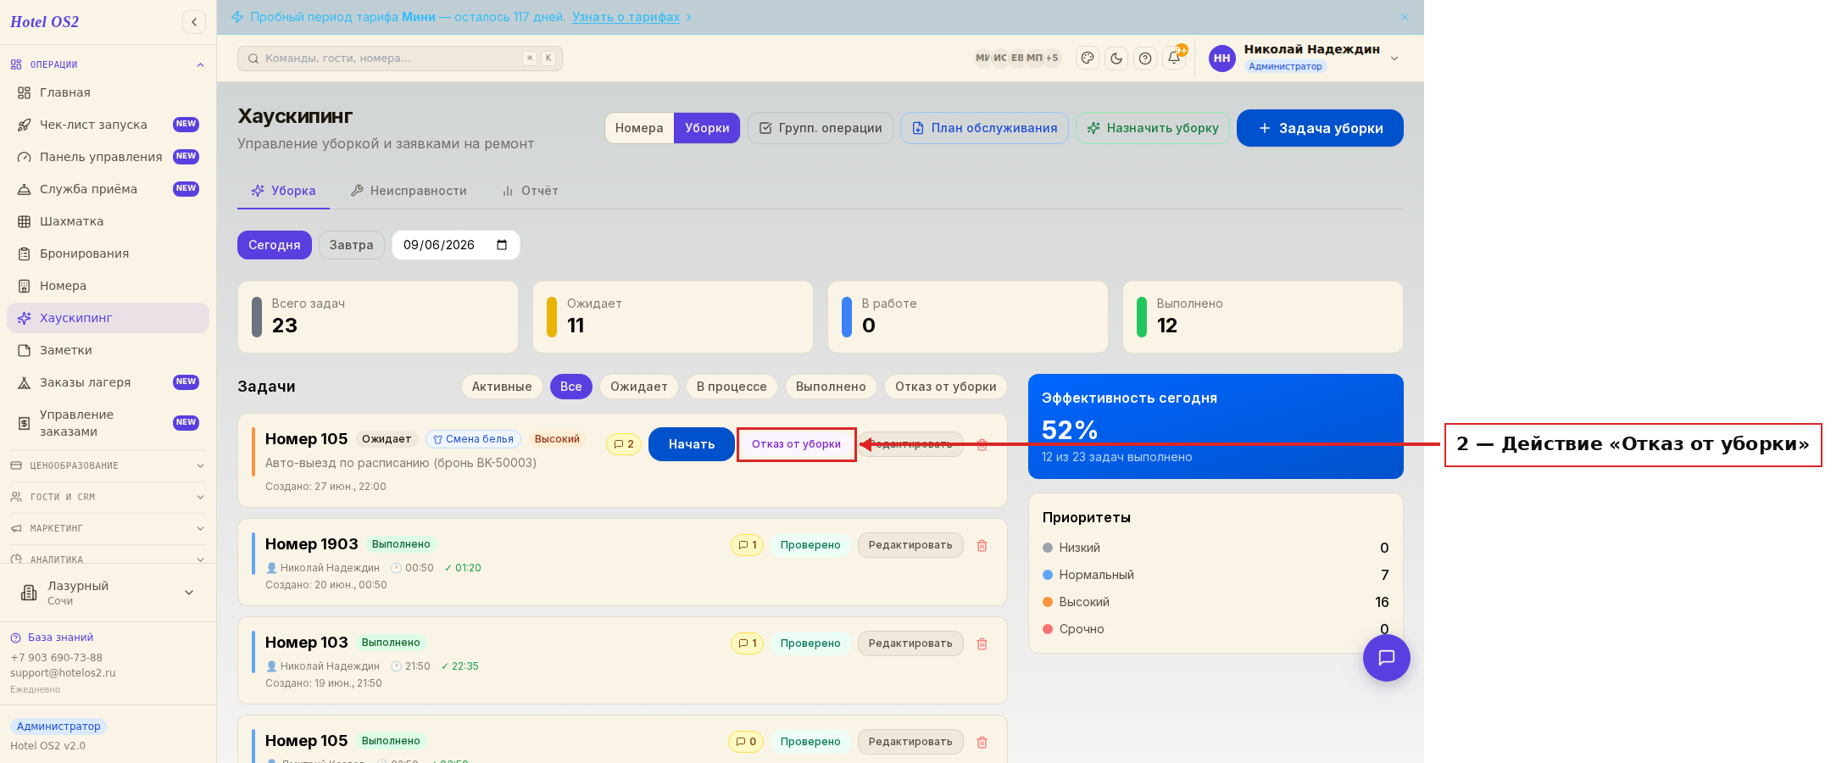The height and width of the screenshot is (763, 1842).
Task: Switch the view toggle to Уборки
Action: (707, 128)
